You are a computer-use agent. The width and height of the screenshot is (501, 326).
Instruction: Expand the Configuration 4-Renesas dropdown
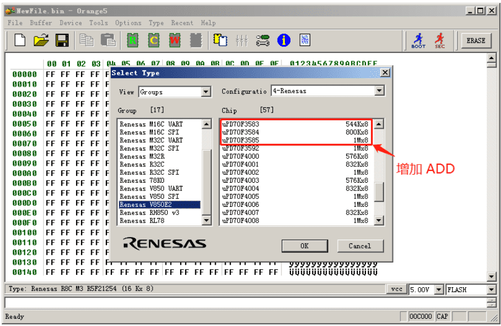[x=379, y=91]
